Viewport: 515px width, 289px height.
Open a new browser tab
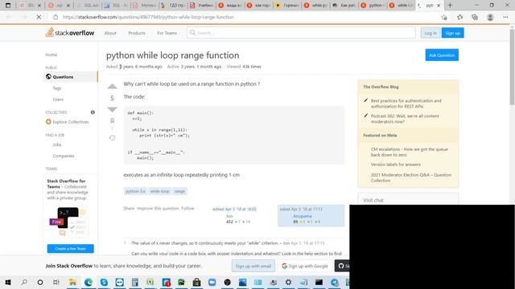click(x=450, y=6)
